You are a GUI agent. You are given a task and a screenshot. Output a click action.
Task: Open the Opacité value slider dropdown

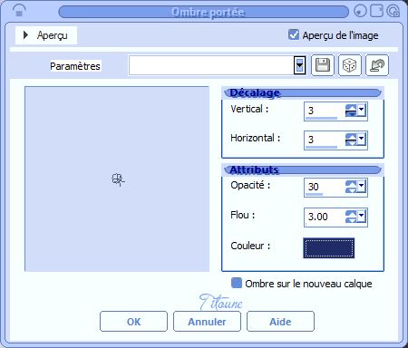pyautogui.click(x=362, y=186)
